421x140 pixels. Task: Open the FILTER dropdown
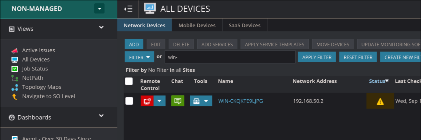point(139,57)
